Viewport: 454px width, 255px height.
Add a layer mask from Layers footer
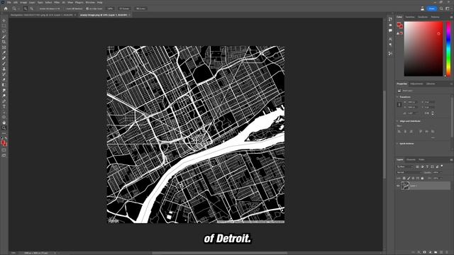pyautogui.click(x=424, y=252)
